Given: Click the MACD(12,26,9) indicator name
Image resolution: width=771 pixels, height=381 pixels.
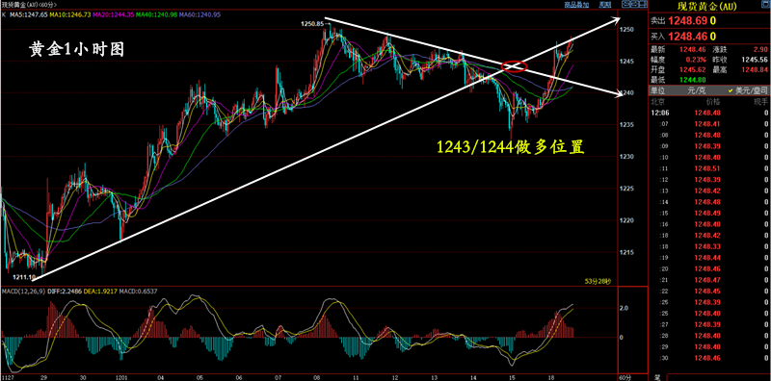Looking at the screenshot, I should point(22,292).
